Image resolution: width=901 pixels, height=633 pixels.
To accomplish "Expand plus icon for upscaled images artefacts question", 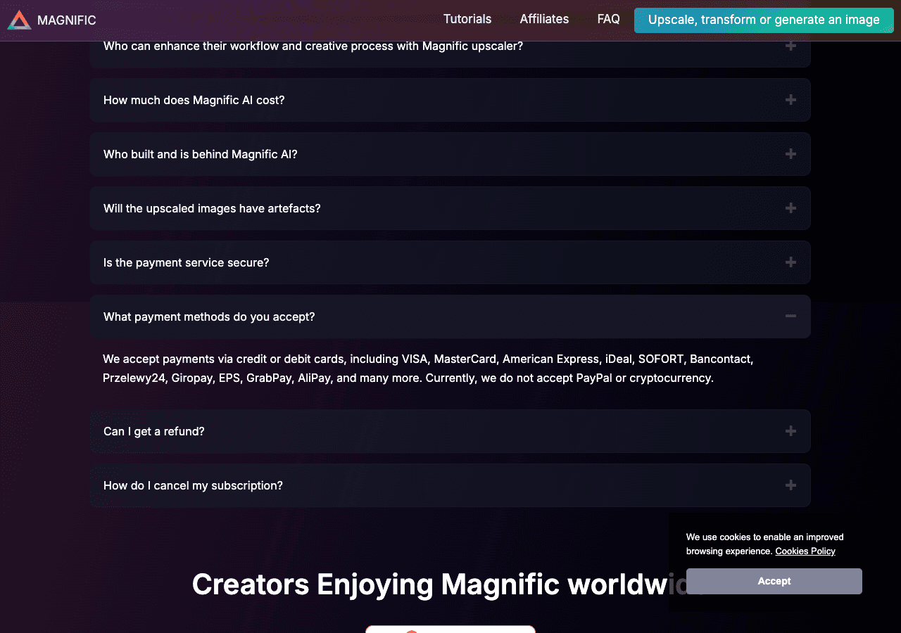I will click(x=791, y=208).
